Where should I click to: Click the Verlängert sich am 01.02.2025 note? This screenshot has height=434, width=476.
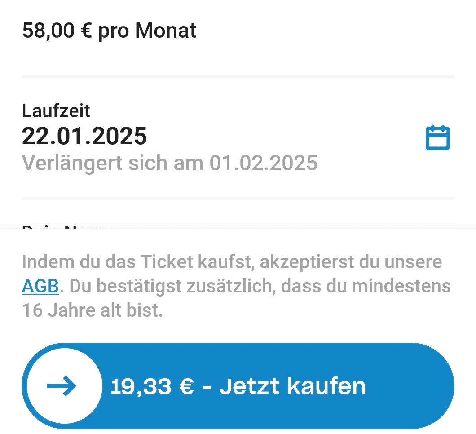(170, 163)
